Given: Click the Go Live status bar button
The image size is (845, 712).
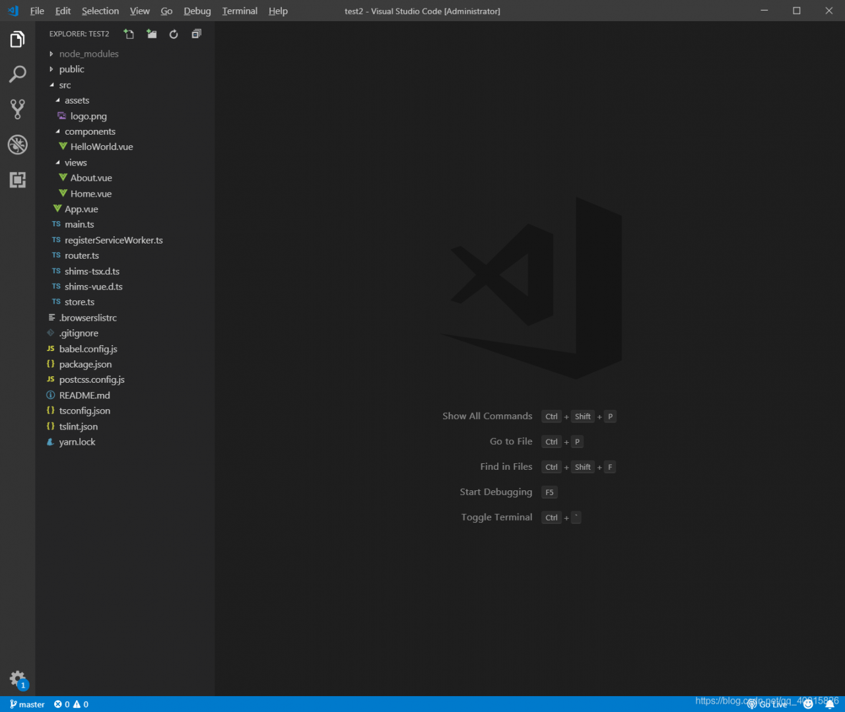Looking at the screenshot, I should click(768, 704).
